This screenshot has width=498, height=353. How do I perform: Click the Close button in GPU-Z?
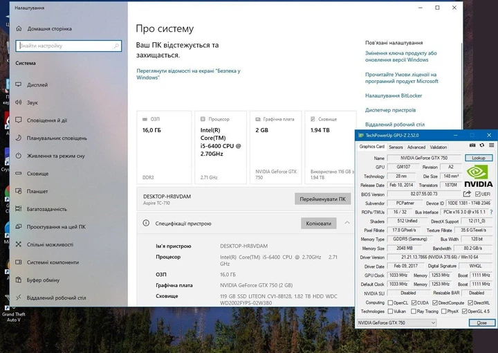482,323
